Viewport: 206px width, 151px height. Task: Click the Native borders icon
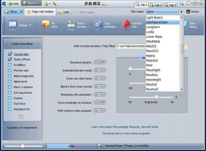coord(71,25)
